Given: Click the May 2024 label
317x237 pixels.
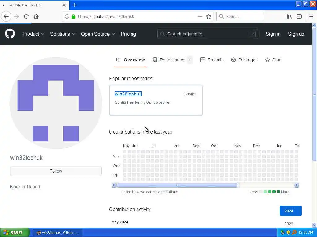Looking at the screenshot, I should tap(120, 222).
